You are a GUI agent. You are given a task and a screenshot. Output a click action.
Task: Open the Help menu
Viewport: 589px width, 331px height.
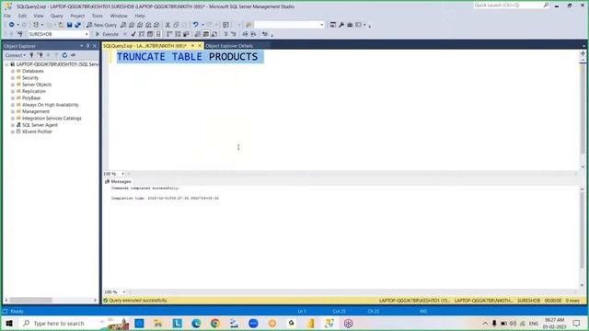coord(140,16)
